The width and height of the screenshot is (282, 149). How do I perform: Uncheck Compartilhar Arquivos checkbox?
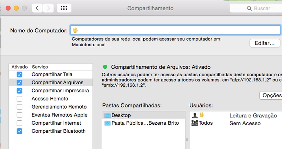coord(19,83)
